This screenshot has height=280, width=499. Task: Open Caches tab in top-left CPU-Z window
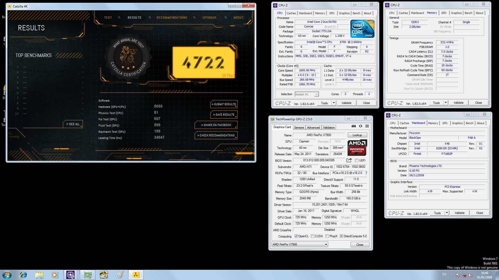[x=291, y=13]
